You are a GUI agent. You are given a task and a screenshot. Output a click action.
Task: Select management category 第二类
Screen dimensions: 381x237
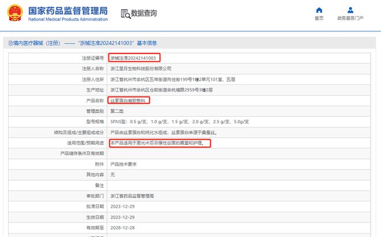117,111
